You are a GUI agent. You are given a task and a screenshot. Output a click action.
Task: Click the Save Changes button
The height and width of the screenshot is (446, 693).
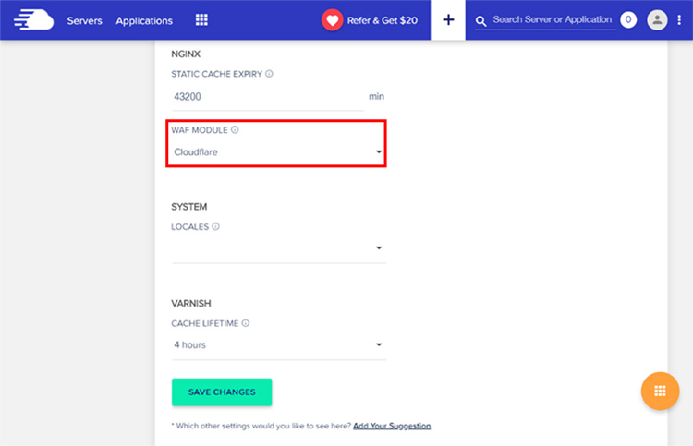(x=222, y=392)
